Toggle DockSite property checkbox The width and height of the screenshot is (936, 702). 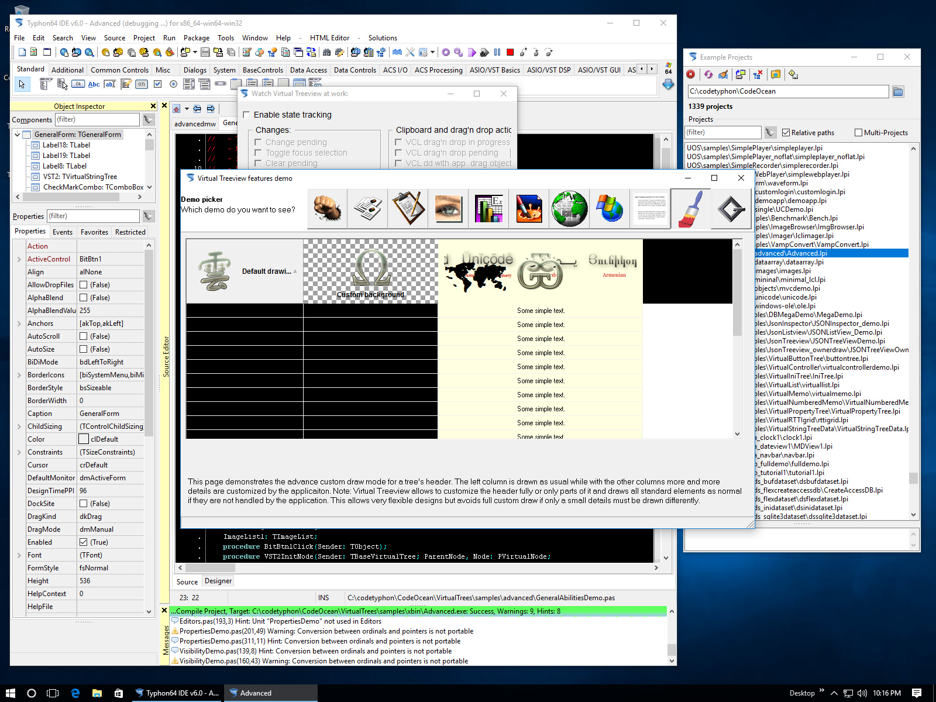tap(84, 504)
